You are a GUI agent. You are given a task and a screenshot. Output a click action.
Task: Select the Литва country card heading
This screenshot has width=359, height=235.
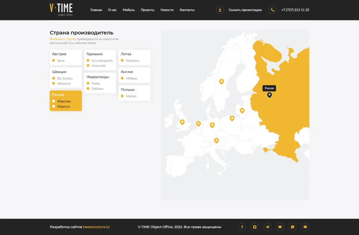click(x=126, y=54)
